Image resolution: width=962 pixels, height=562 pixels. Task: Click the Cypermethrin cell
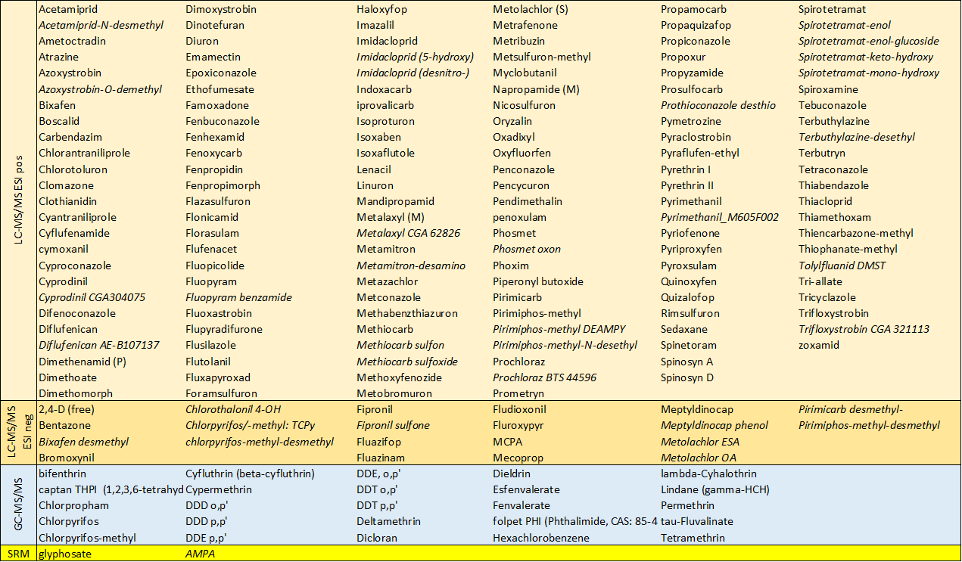(x=219, y=489)
